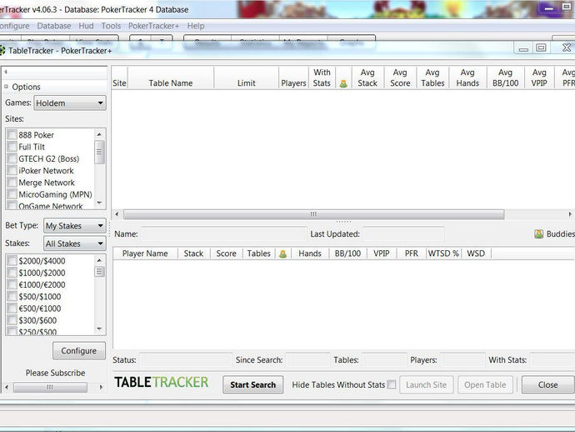Enable MicroGaming (MPN) site
Image resolution: width=575 pixels, height=432 pixels.
(12, 194)
